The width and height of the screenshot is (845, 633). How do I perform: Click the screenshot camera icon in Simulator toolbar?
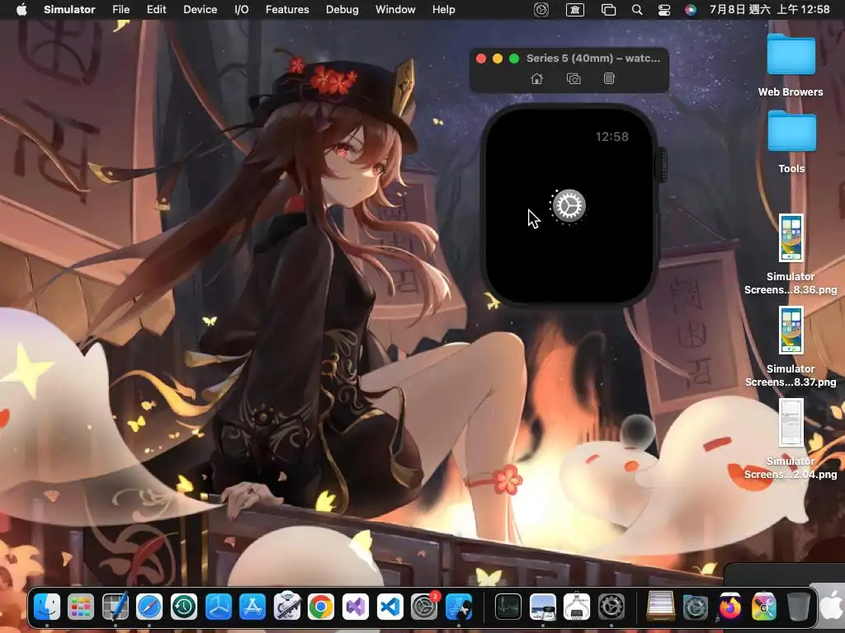(574, 78)
